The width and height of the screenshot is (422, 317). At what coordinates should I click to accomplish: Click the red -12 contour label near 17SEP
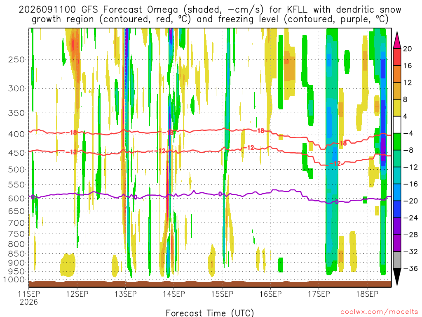coord(335,163)
